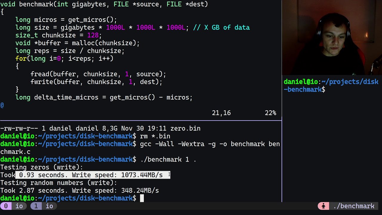382x215 pixels.
Task: Click 'Testing random numbers (write):' line
Action: tap(58, 183)
